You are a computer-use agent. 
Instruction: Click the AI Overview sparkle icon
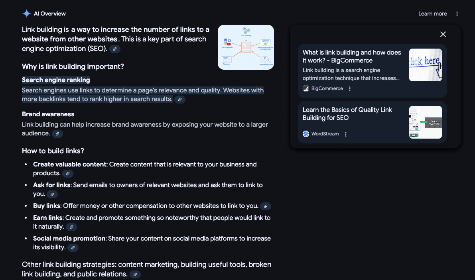point(26,14)
